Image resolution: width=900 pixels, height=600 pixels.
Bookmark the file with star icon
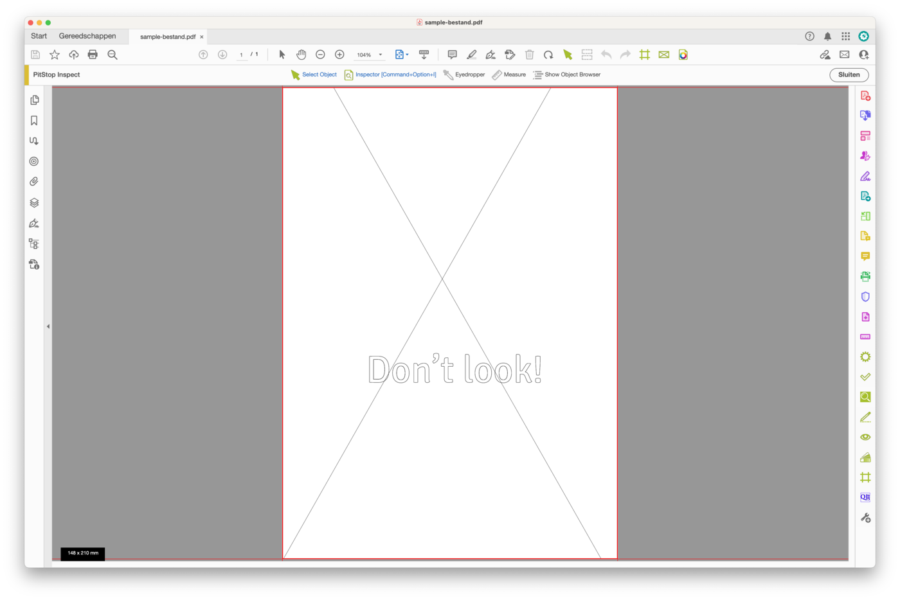pos(55,55)
